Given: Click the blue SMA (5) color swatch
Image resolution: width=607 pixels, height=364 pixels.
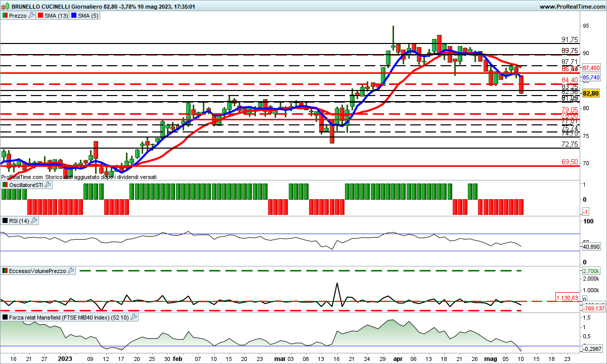Looking at the screenshot, I should [73, 16].
